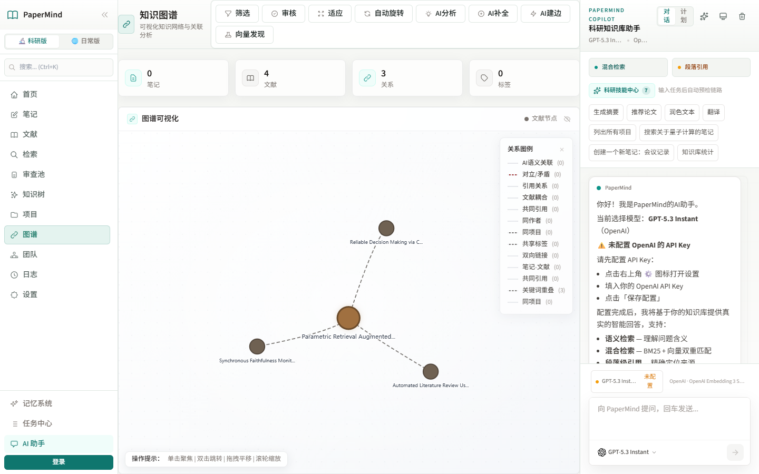
Task: Click the 登录 login button
Action: pyautogui.click(x=59, y=462)
